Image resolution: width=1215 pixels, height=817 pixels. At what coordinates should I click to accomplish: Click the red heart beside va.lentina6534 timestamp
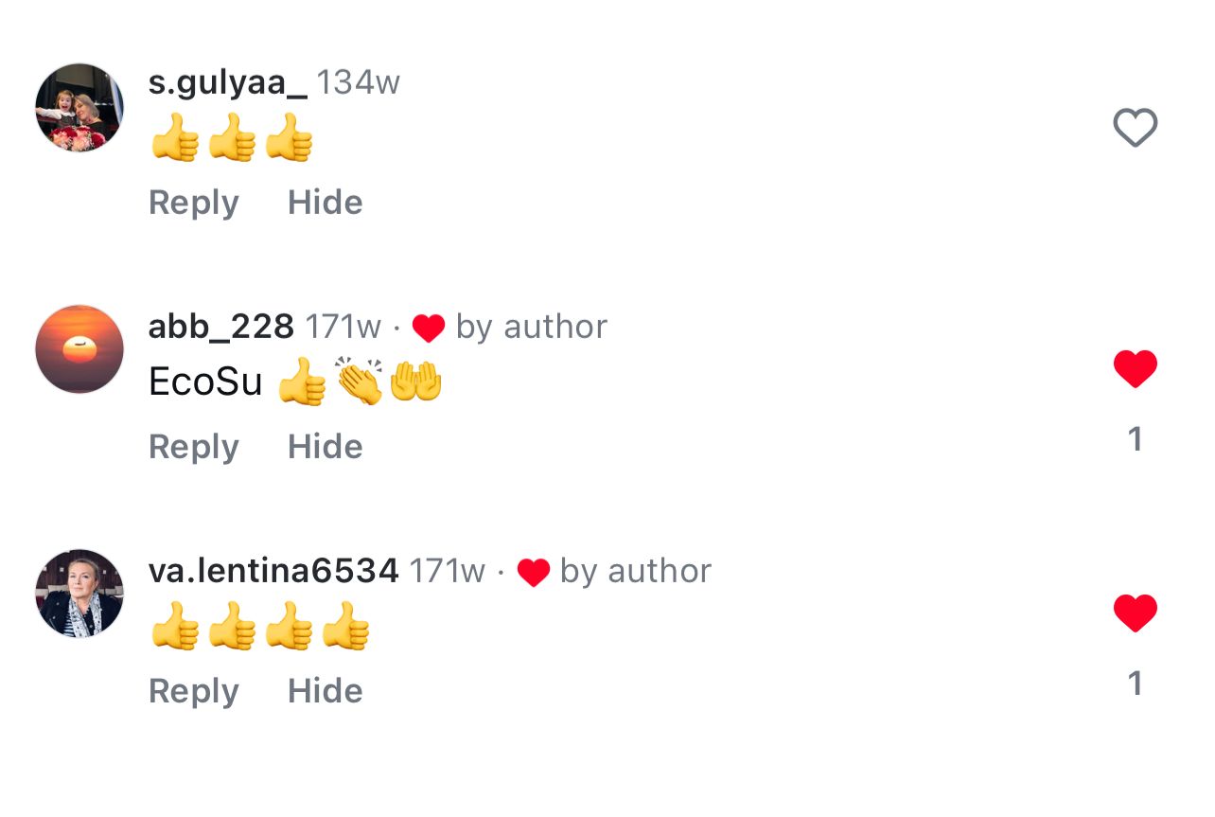click(x=533, y=572)
